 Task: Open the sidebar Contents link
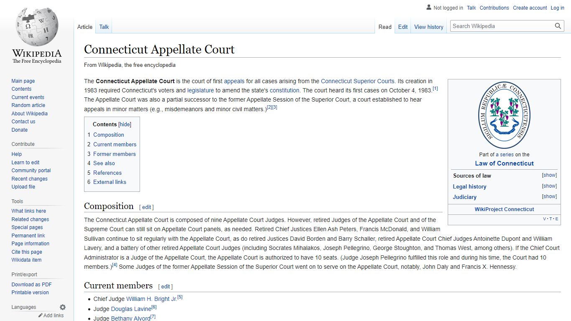[21, 89]
